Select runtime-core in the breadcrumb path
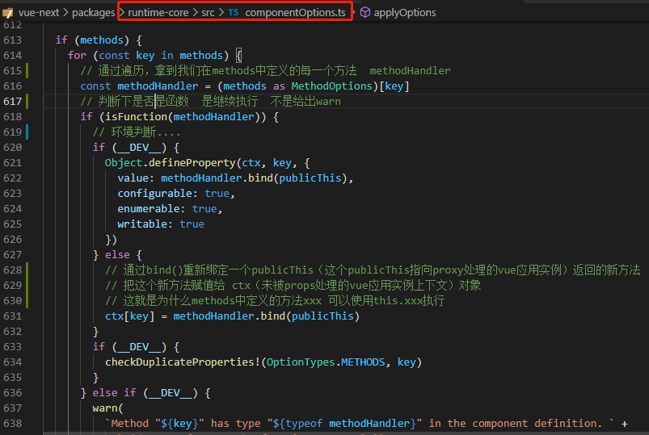 click(158, 12)
